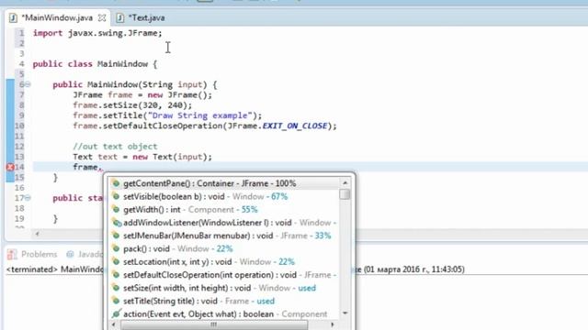Image resolution: width=588 pixels, height=330 pixels.
Task: Click the method icon beside addWindowListener
Action: [x=117, y=223]
